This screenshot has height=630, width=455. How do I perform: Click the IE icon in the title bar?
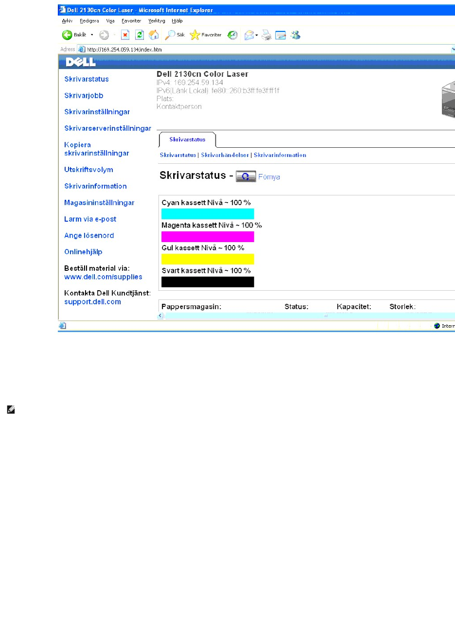pos(62,10)
